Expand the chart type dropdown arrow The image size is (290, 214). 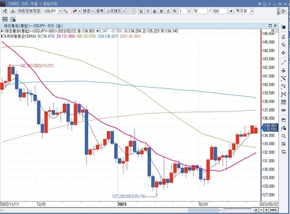pyautogui.click(x=79, y=11)
